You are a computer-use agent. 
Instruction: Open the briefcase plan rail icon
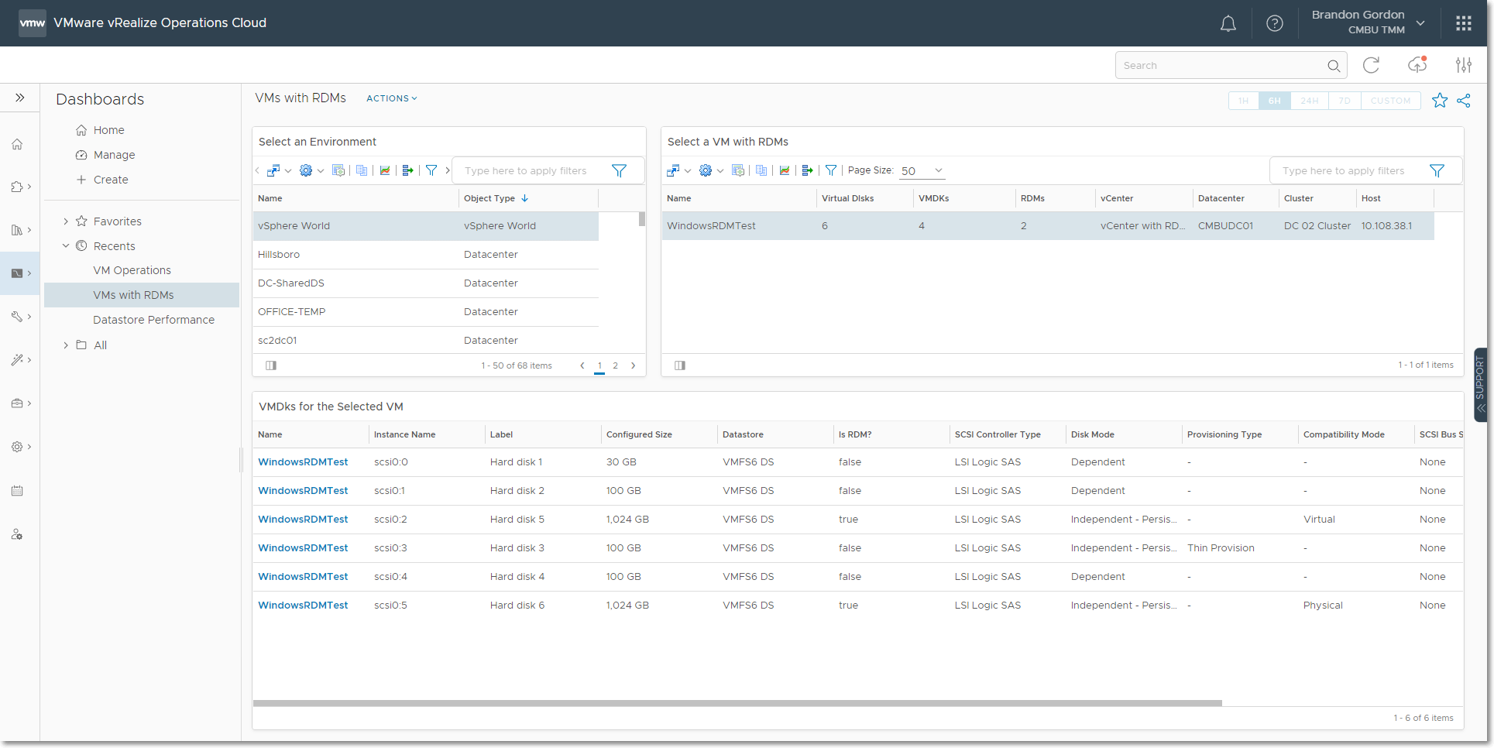pyautogui.click(x=17, y=403)
